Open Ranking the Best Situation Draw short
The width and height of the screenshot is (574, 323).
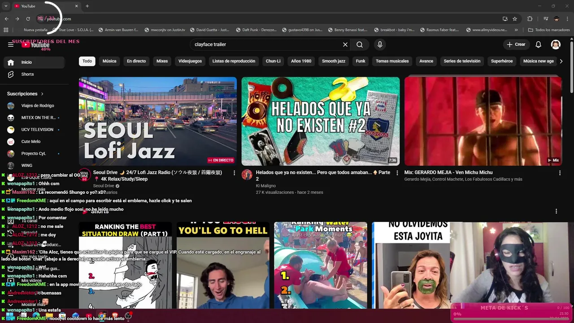[125, 265]
